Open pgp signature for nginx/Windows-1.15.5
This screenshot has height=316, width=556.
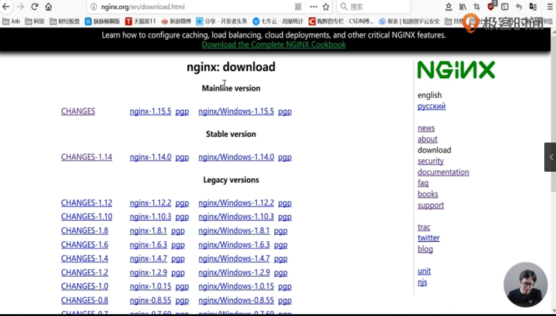(x=285, y=112)
